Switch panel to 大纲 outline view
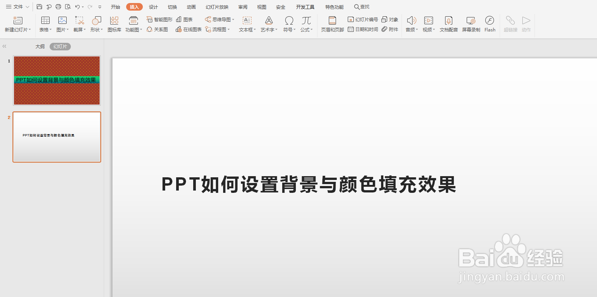 click(40, 46)
